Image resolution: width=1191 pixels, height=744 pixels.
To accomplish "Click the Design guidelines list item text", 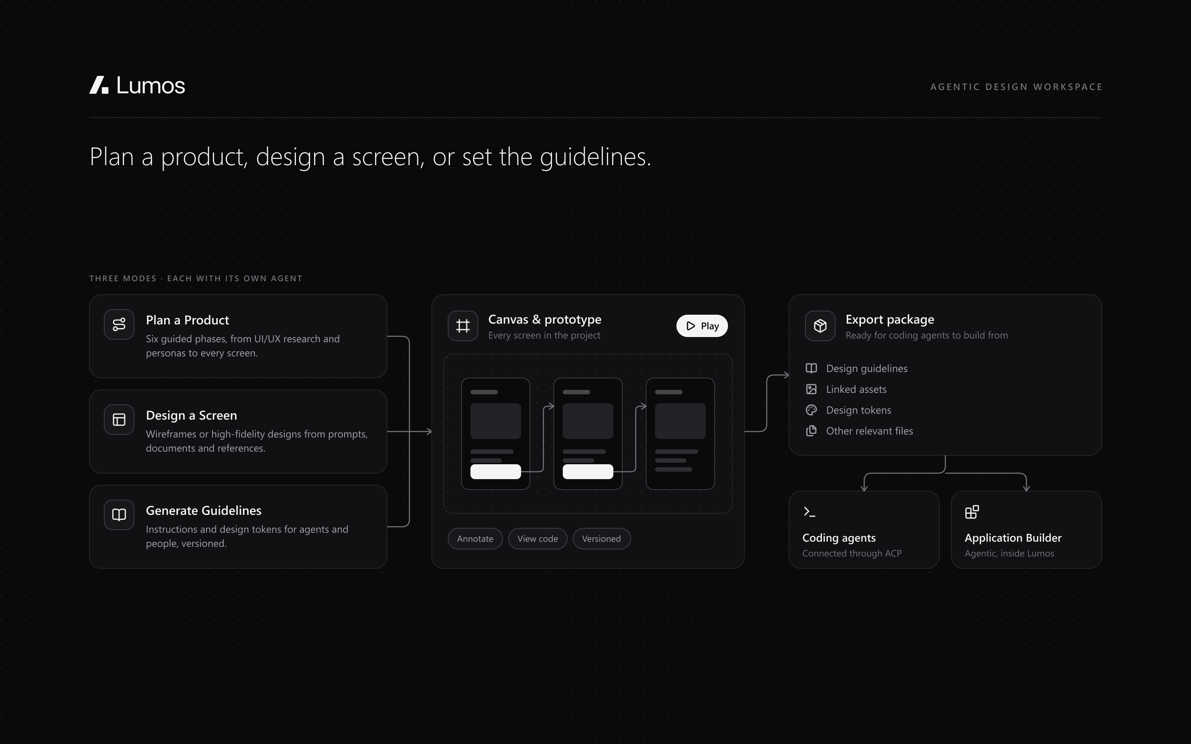I will click(x=867, y=369).
